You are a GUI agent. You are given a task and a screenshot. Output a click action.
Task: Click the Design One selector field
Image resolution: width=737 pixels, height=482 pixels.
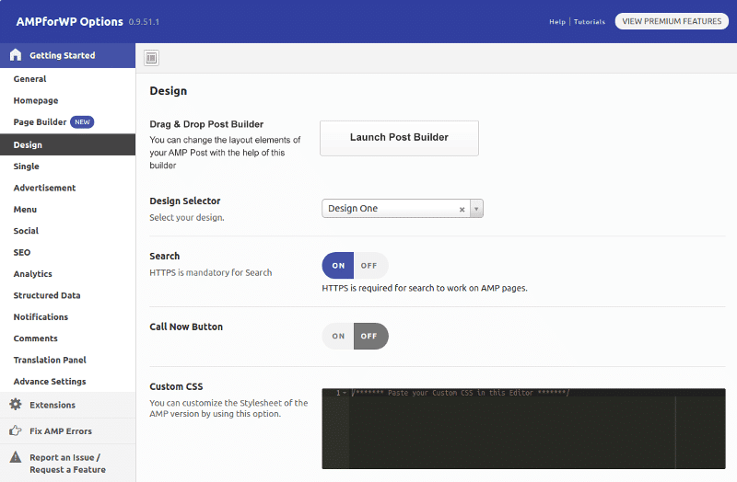click(x=403, y=209)
